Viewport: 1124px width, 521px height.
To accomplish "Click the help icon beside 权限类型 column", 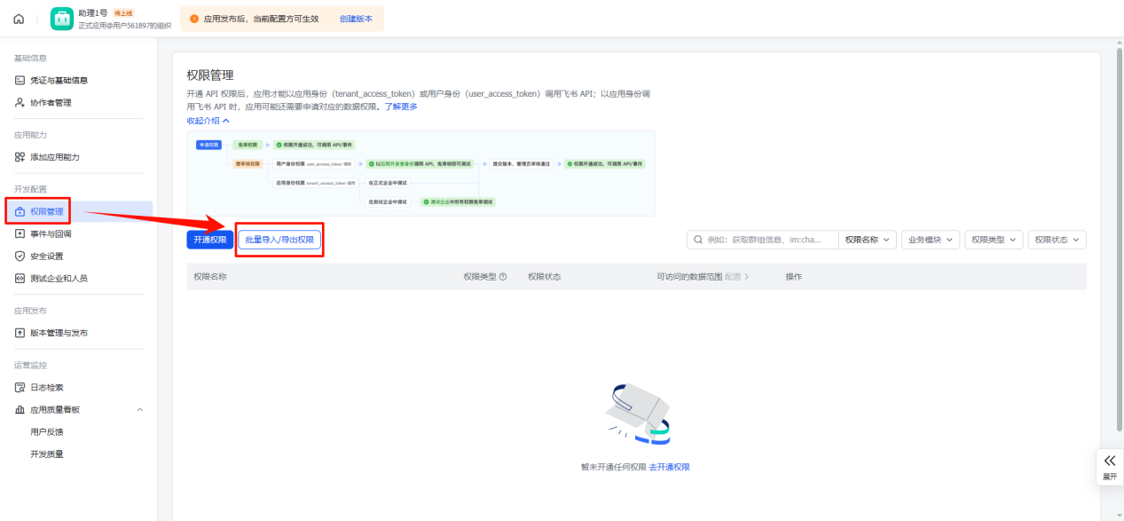I will click(x=503, y=277).
